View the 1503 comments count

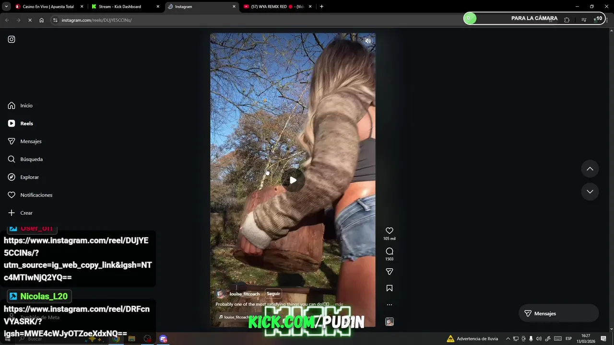(x=390, y=259)
